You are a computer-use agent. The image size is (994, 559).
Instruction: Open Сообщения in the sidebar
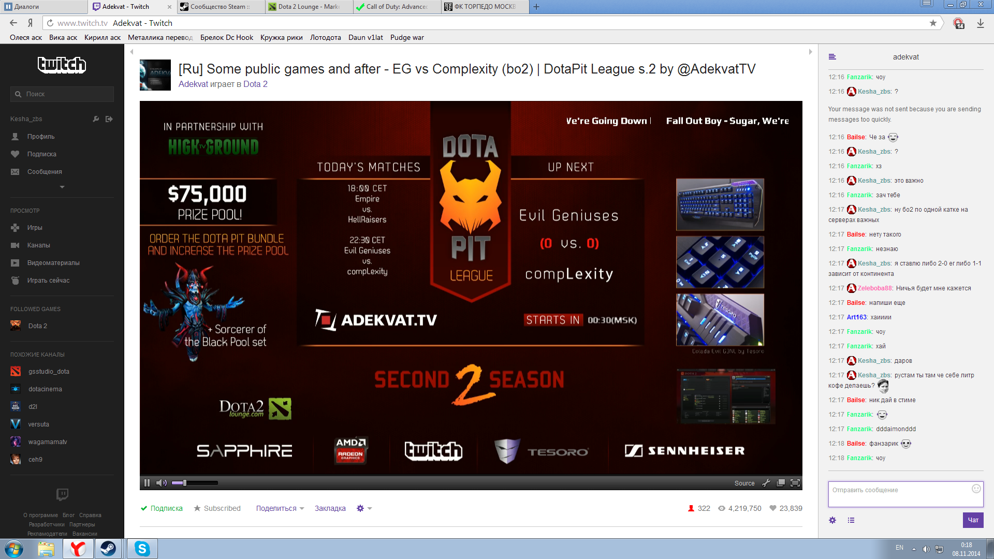tap(45, 172)
